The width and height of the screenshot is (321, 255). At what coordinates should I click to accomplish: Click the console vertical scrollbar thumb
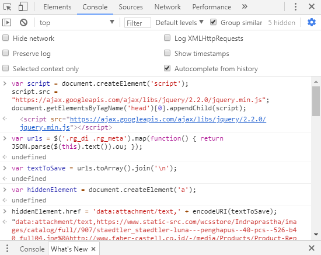[316, 101]
